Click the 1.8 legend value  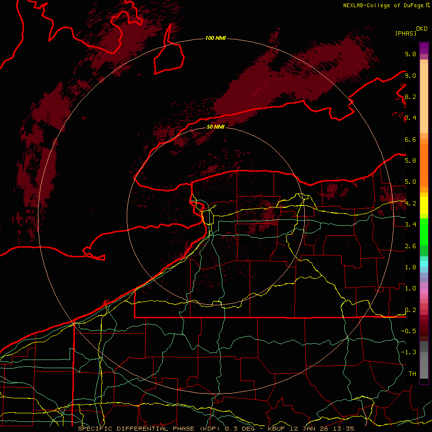coord(410,267)
